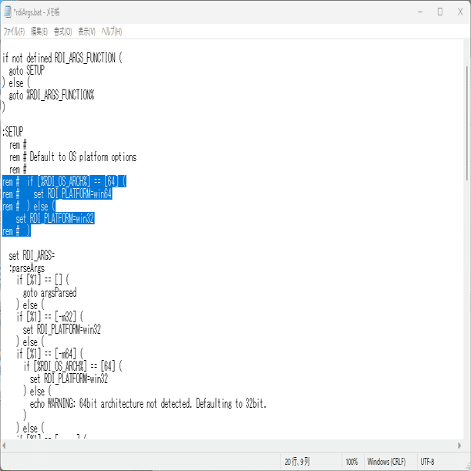Minimize the Notepad window
This screenshot has width=471, height=471.
(420, 12)
